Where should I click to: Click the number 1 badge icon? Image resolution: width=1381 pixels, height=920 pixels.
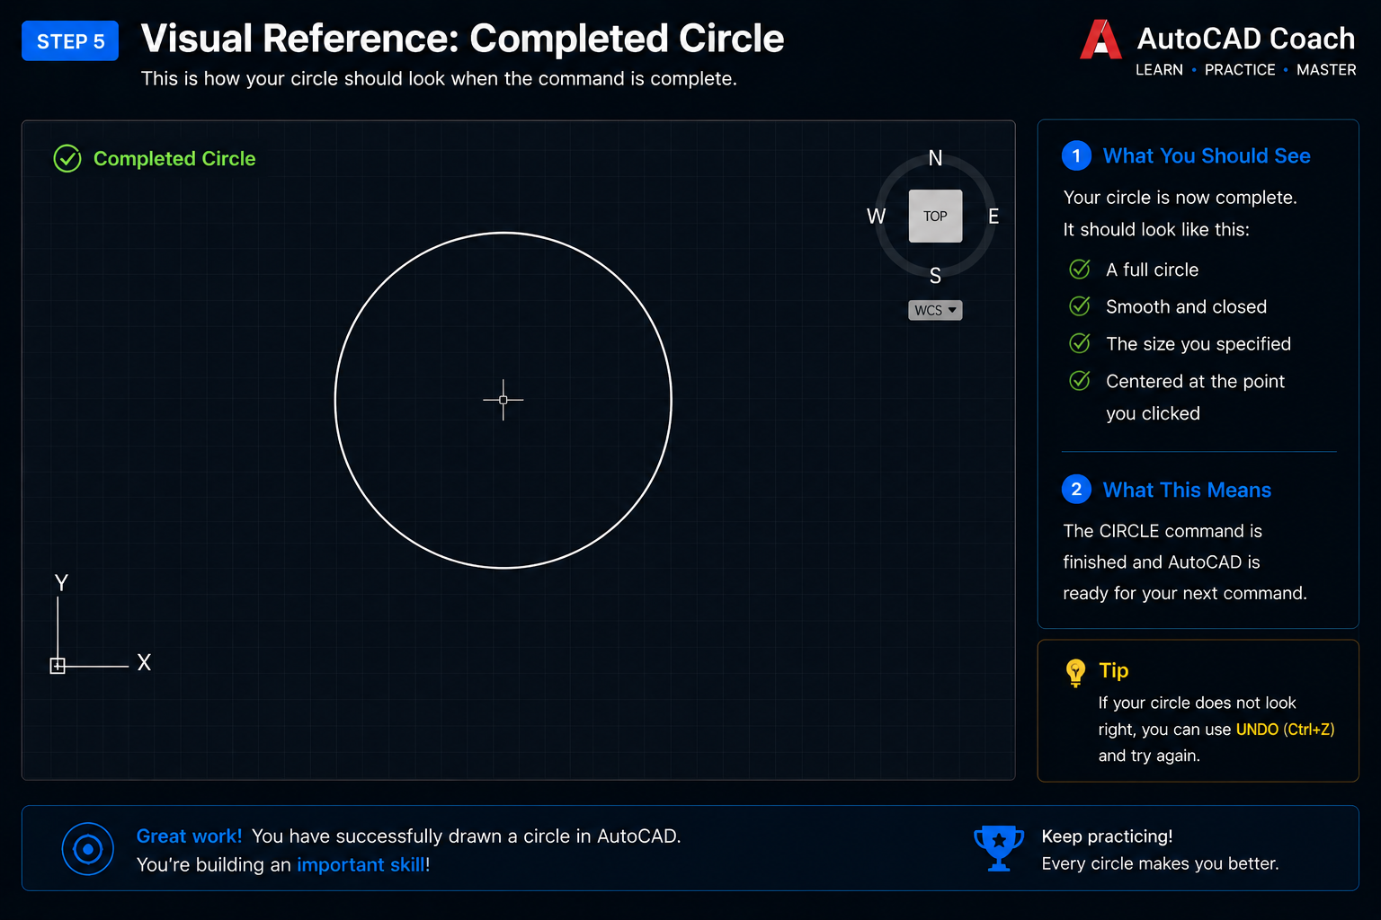[x=1076, y=155]
